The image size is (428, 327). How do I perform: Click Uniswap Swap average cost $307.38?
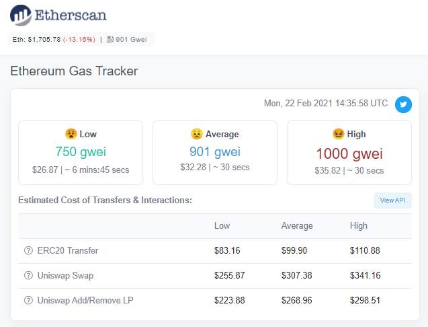pyautogui.click(x=297, y=275)
